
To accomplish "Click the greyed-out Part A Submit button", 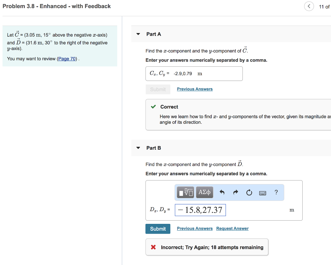I will tap(158, 89).
